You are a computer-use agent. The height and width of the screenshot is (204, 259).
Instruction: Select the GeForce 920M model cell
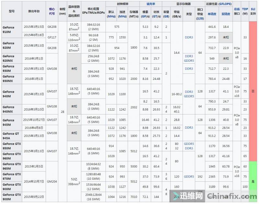(x=12, y=46)
